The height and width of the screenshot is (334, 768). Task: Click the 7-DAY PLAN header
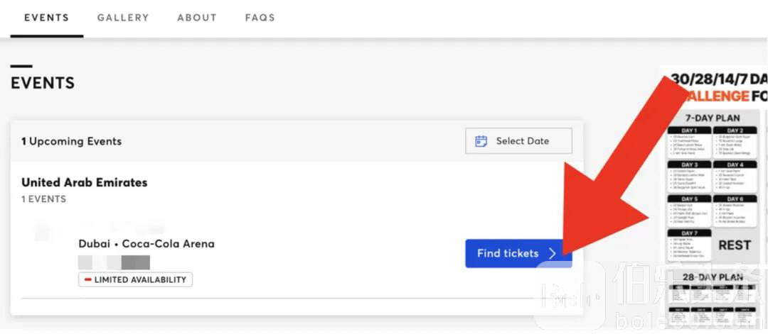pos(713,118)
